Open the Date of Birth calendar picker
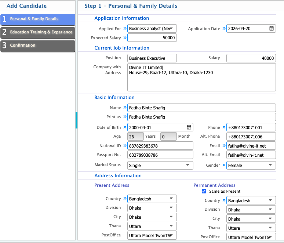The height and width of the screenshot is (243, 284). [189, 127]
